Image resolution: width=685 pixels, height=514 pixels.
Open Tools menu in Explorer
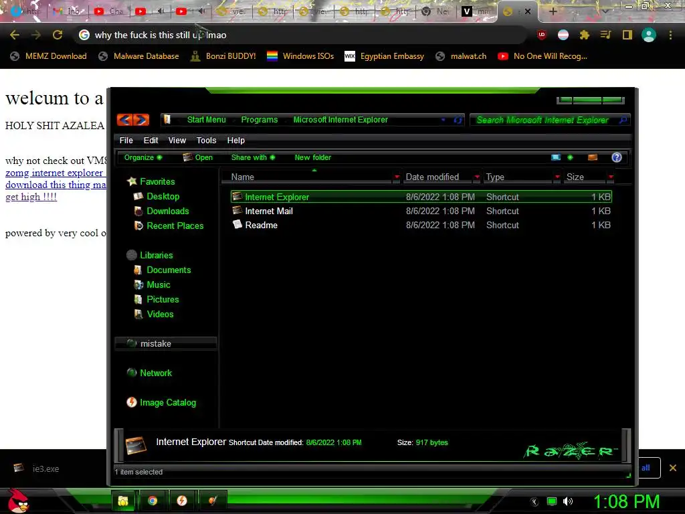click(x=206, y=141)
